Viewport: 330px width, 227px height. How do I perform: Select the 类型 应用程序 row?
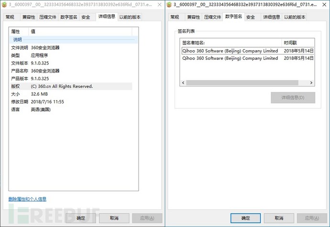[71, 55]
